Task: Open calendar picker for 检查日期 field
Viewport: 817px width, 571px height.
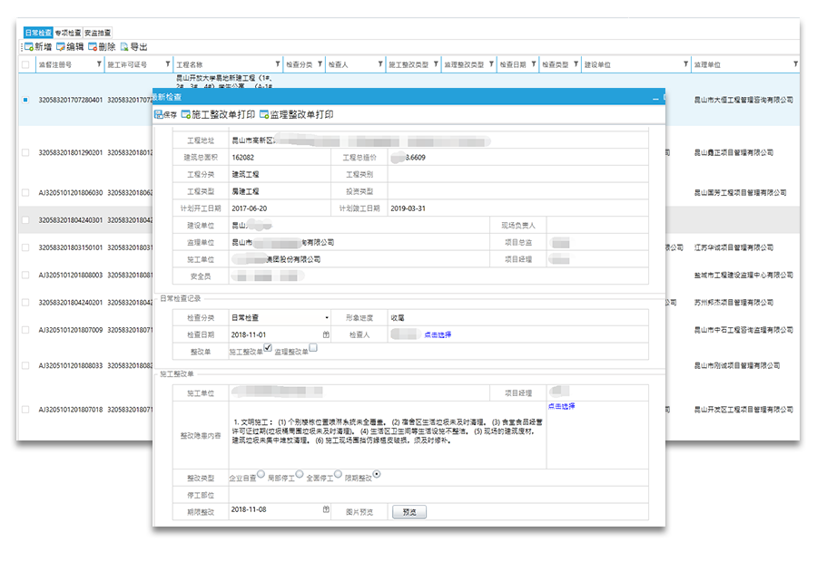Action: 326,334
